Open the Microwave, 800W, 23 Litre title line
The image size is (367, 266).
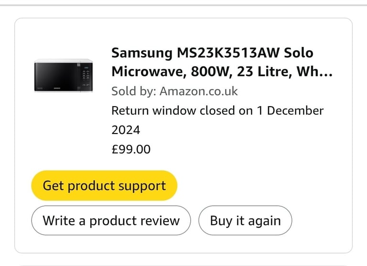[x=222, y=71]
